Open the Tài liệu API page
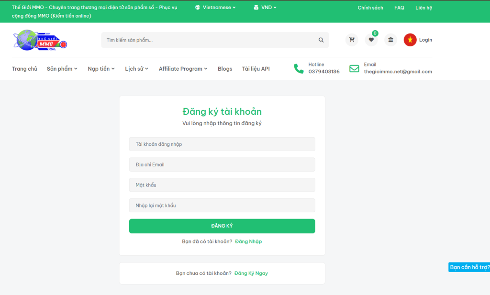This screenshot has height=295, width=490. point(256,68)
